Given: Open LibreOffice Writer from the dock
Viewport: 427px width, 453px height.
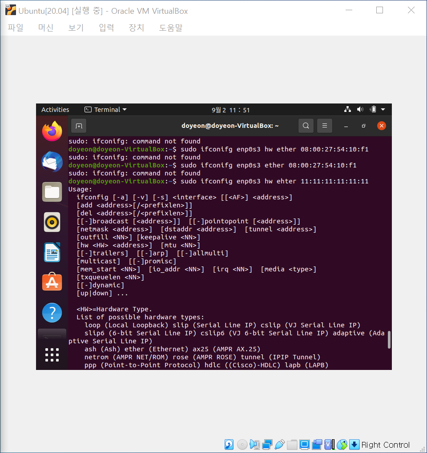Looking at the screenshot, I should pyautogui.click(x=52, y=253).
